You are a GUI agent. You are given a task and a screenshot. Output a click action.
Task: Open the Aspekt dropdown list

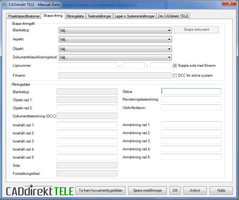pos(115,39)
